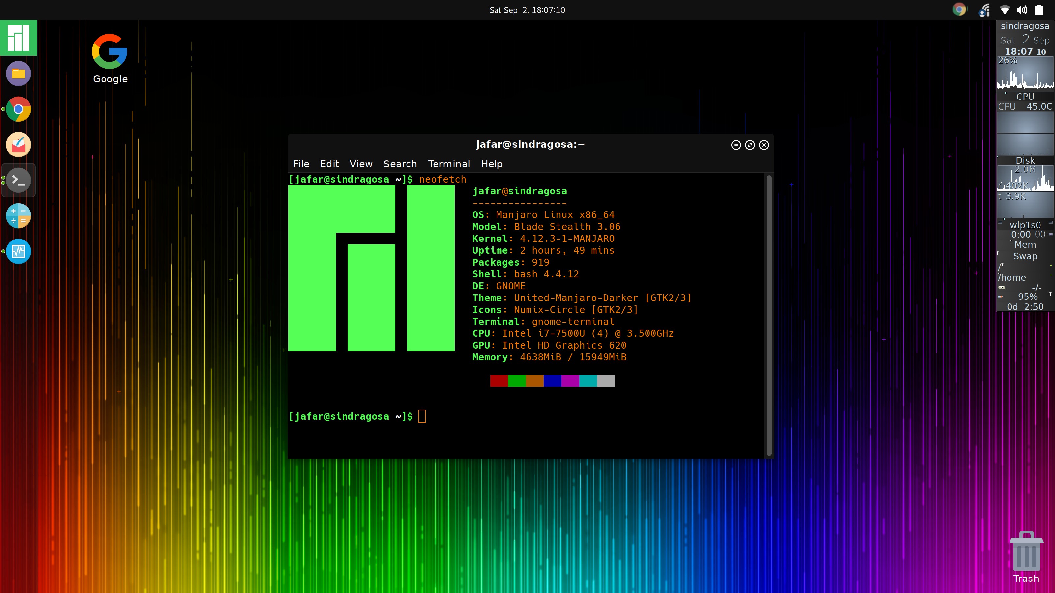
Task: Click the gkrellm clock '18:07'
Action: click(1018, 52)
